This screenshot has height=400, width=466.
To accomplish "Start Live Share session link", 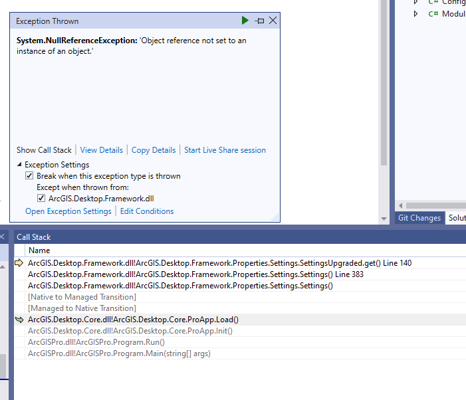I will tap(225, 150).
